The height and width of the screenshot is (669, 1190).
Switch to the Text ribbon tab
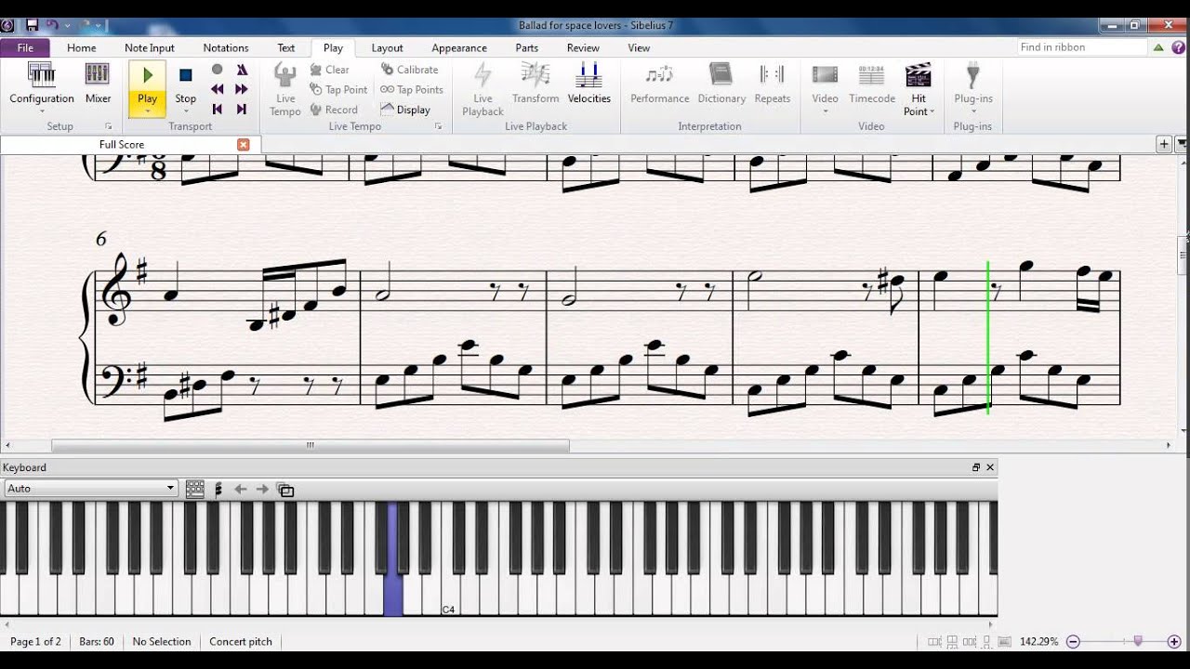pyautogui.click(x=286, y=47)
